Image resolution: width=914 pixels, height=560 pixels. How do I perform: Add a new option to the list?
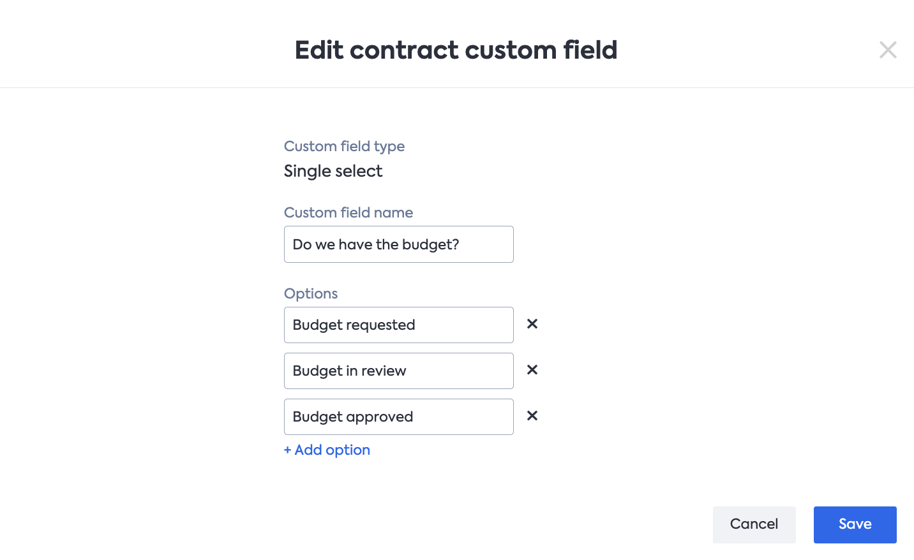point(332,450)
